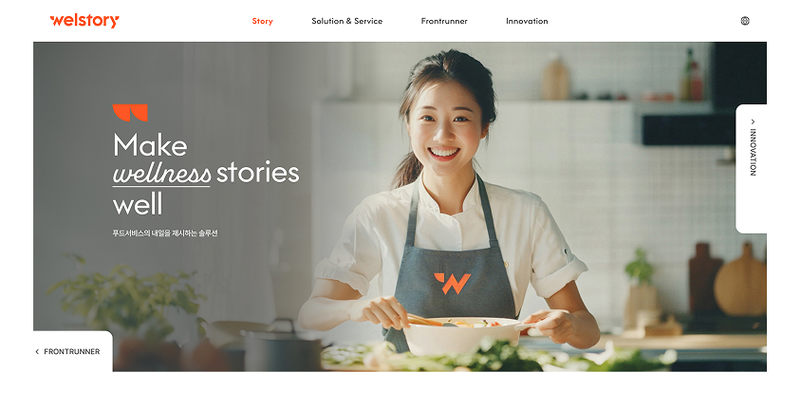801x409 pixels.
Task: Open the Solution & Service menu
Action: [346, 21]
